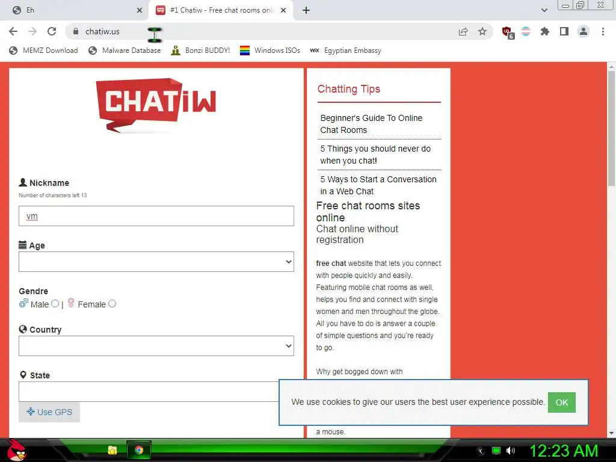Screen dimensions: 616x462
Task: Click the Chatiw logo
Action: coord(156,105)
